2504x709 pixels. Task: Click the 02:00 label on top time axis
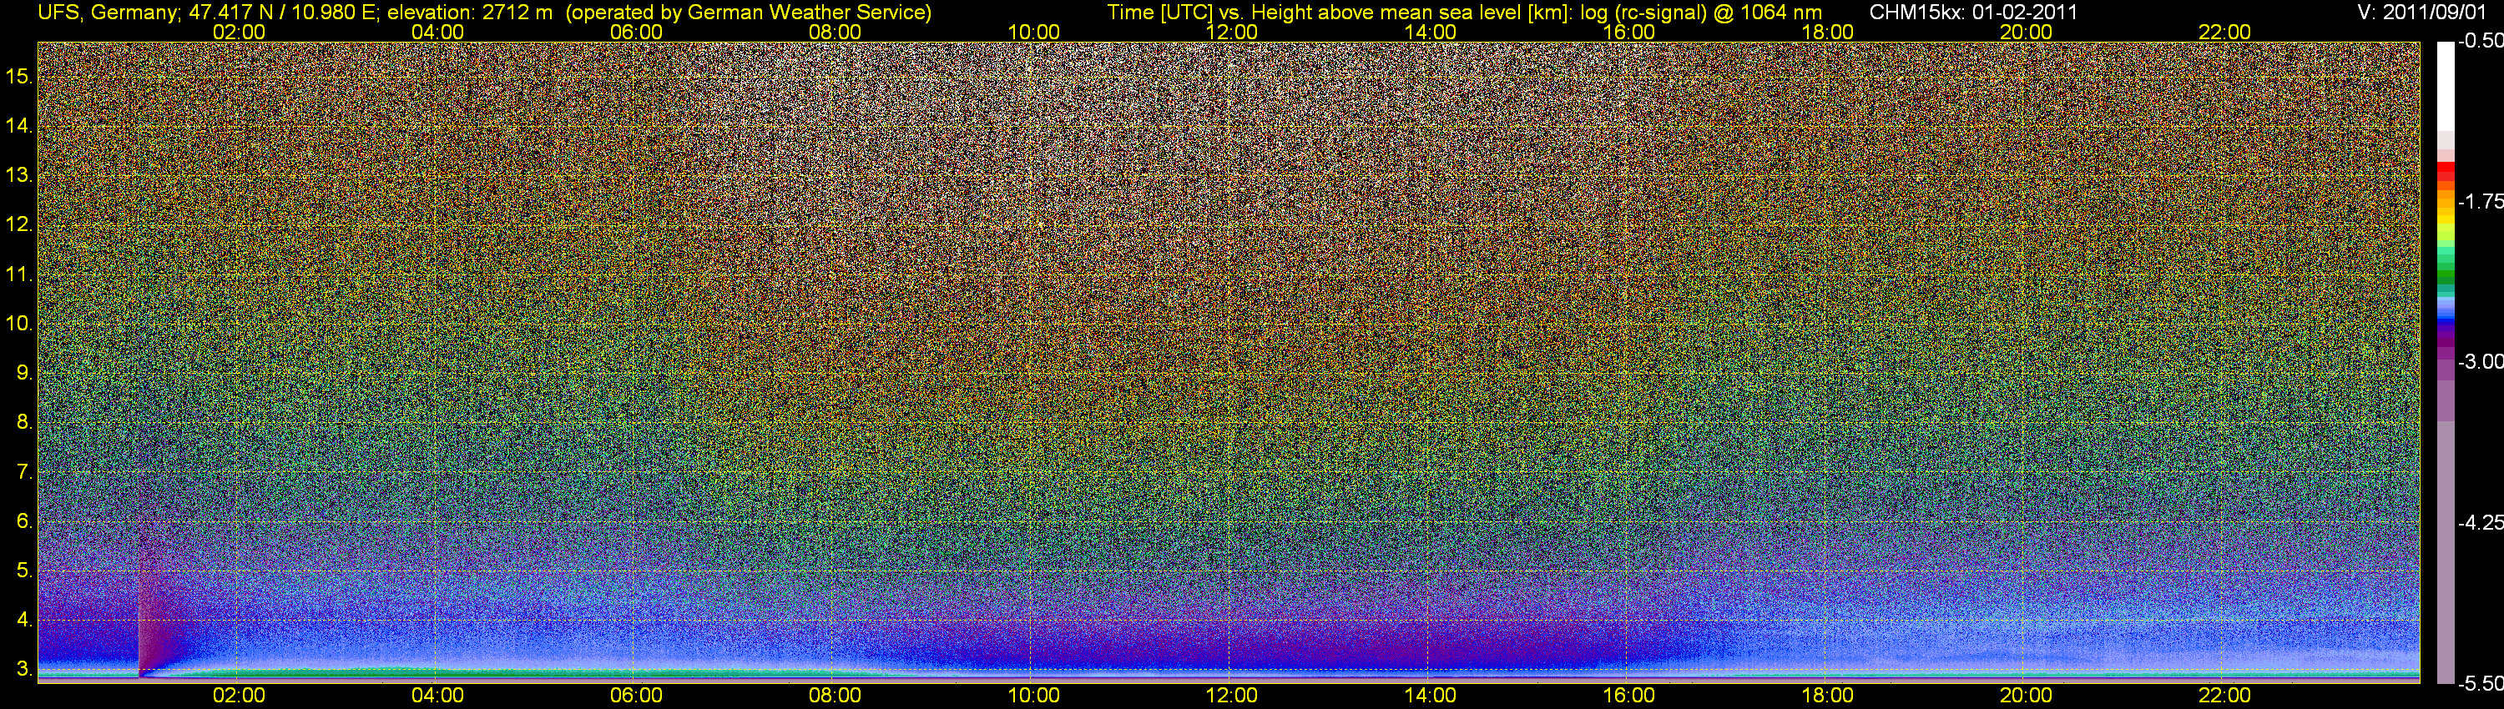tap(238, 32)
